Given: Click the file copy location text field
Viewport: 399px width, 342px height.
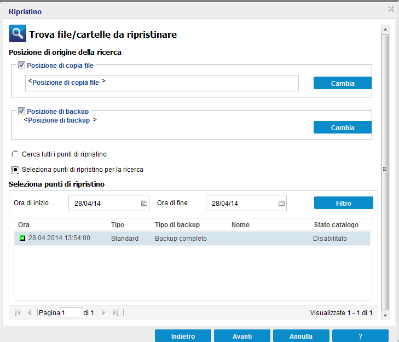Looking at the screenshot, I should point(162,83).
